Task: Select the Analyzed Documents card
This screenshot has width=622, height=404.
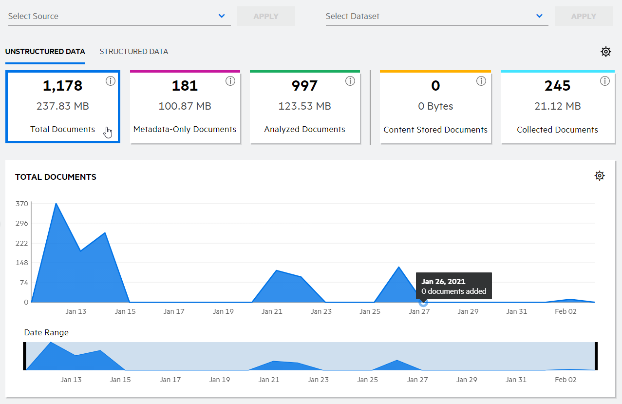Action: pyautogui.click(x=305, y=108)
